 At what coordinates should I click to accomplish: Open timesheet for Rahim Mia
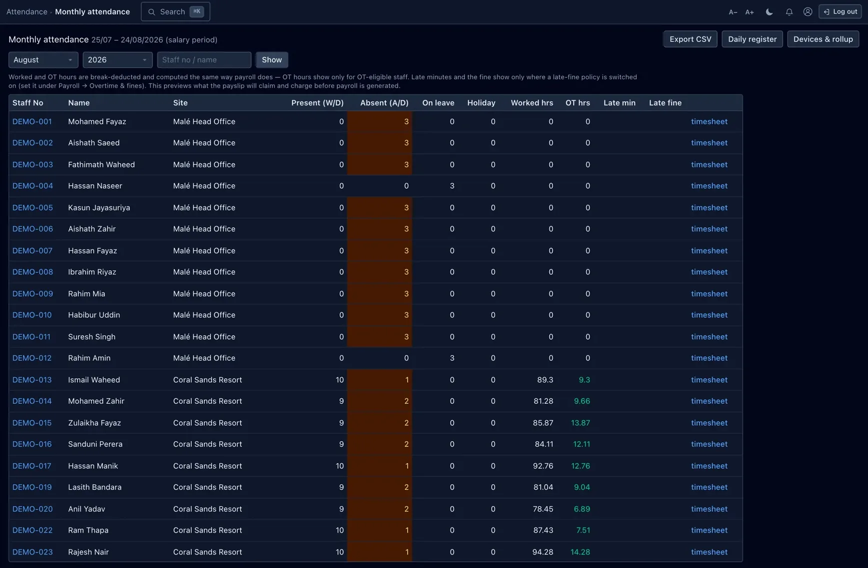[709, 293]
